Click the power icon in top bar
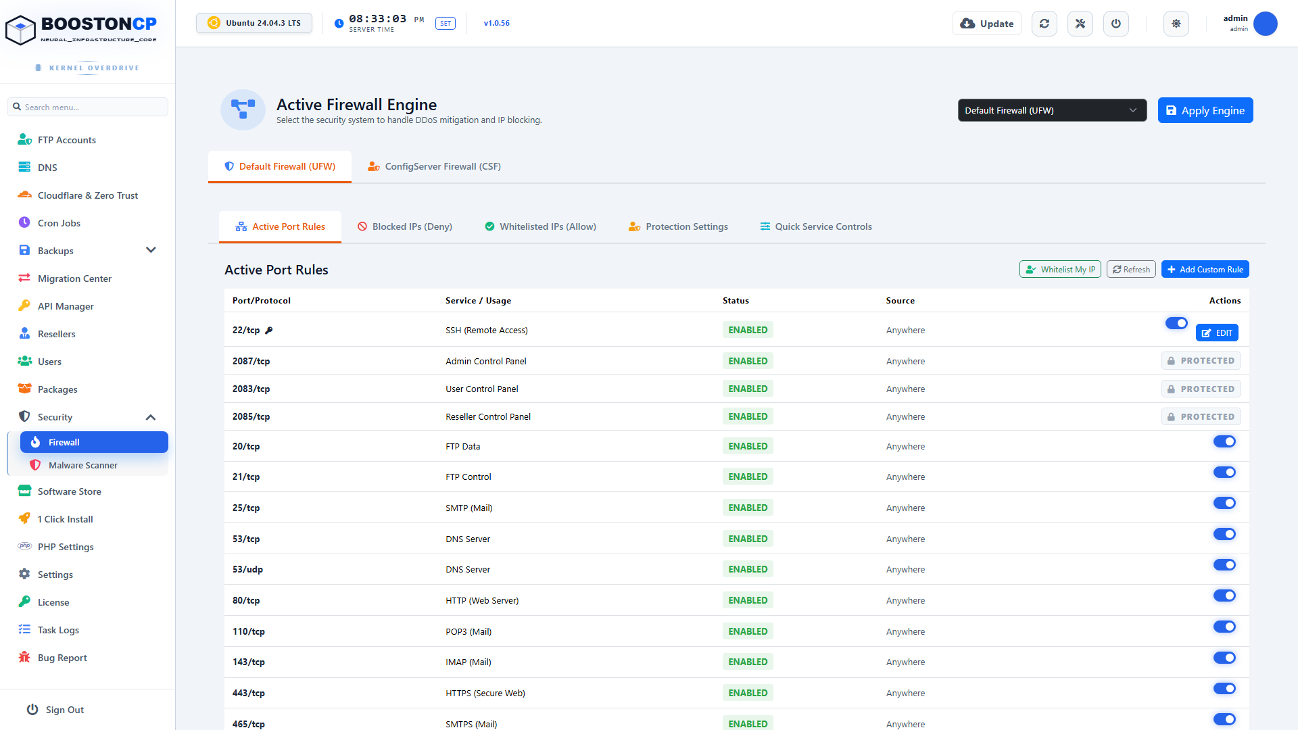 coord(1116,24)
